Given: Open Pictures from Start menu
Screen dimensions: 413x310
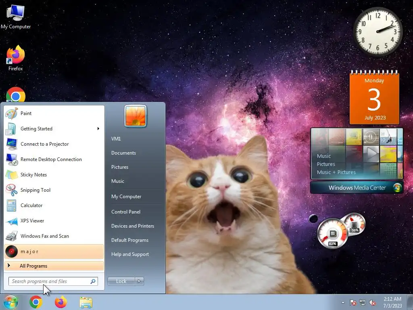Looking at the screenshot, I should [119, 167].
